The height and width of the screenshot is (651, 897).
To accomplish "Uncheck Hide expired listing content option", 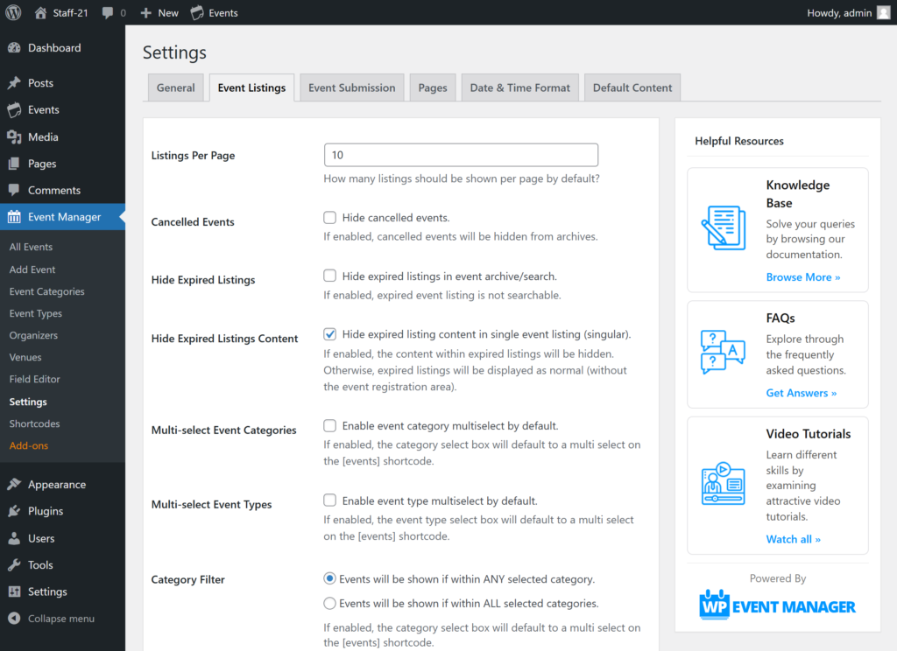I will [330, 334].
